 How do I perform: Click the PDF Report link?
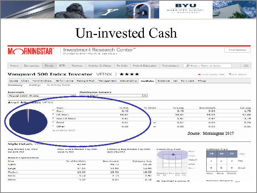tap(239, 74)
